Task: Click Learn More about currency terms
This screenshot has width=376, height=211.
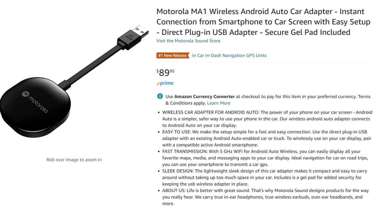Action: (219, 103)
